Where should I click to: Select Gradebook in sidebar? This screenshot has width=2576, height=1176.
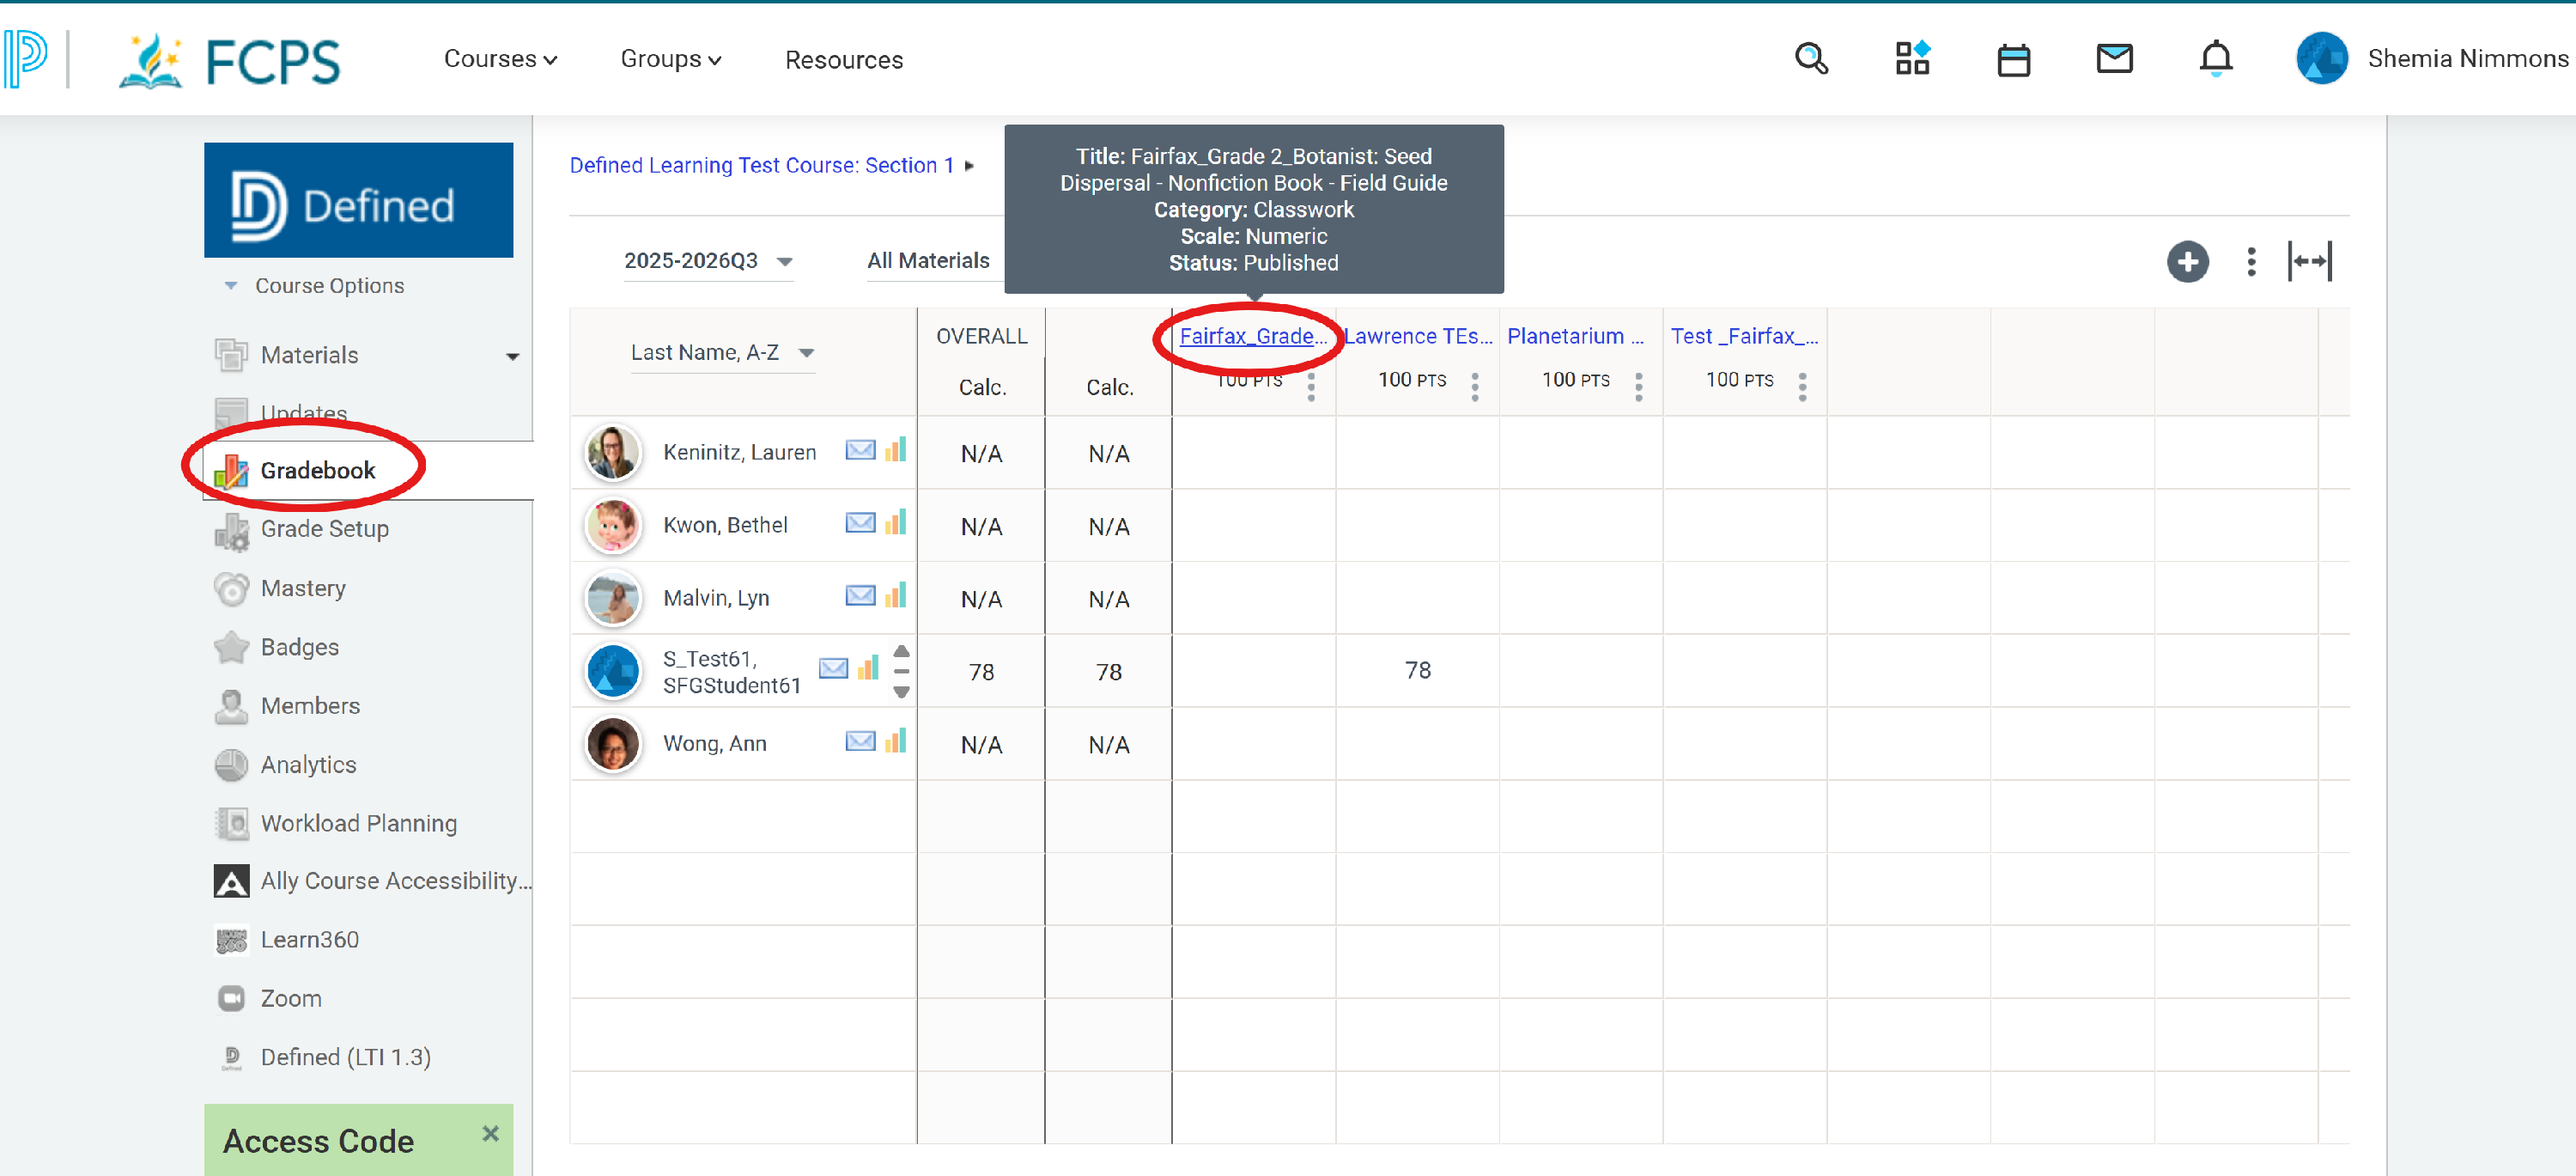(317, 470)
